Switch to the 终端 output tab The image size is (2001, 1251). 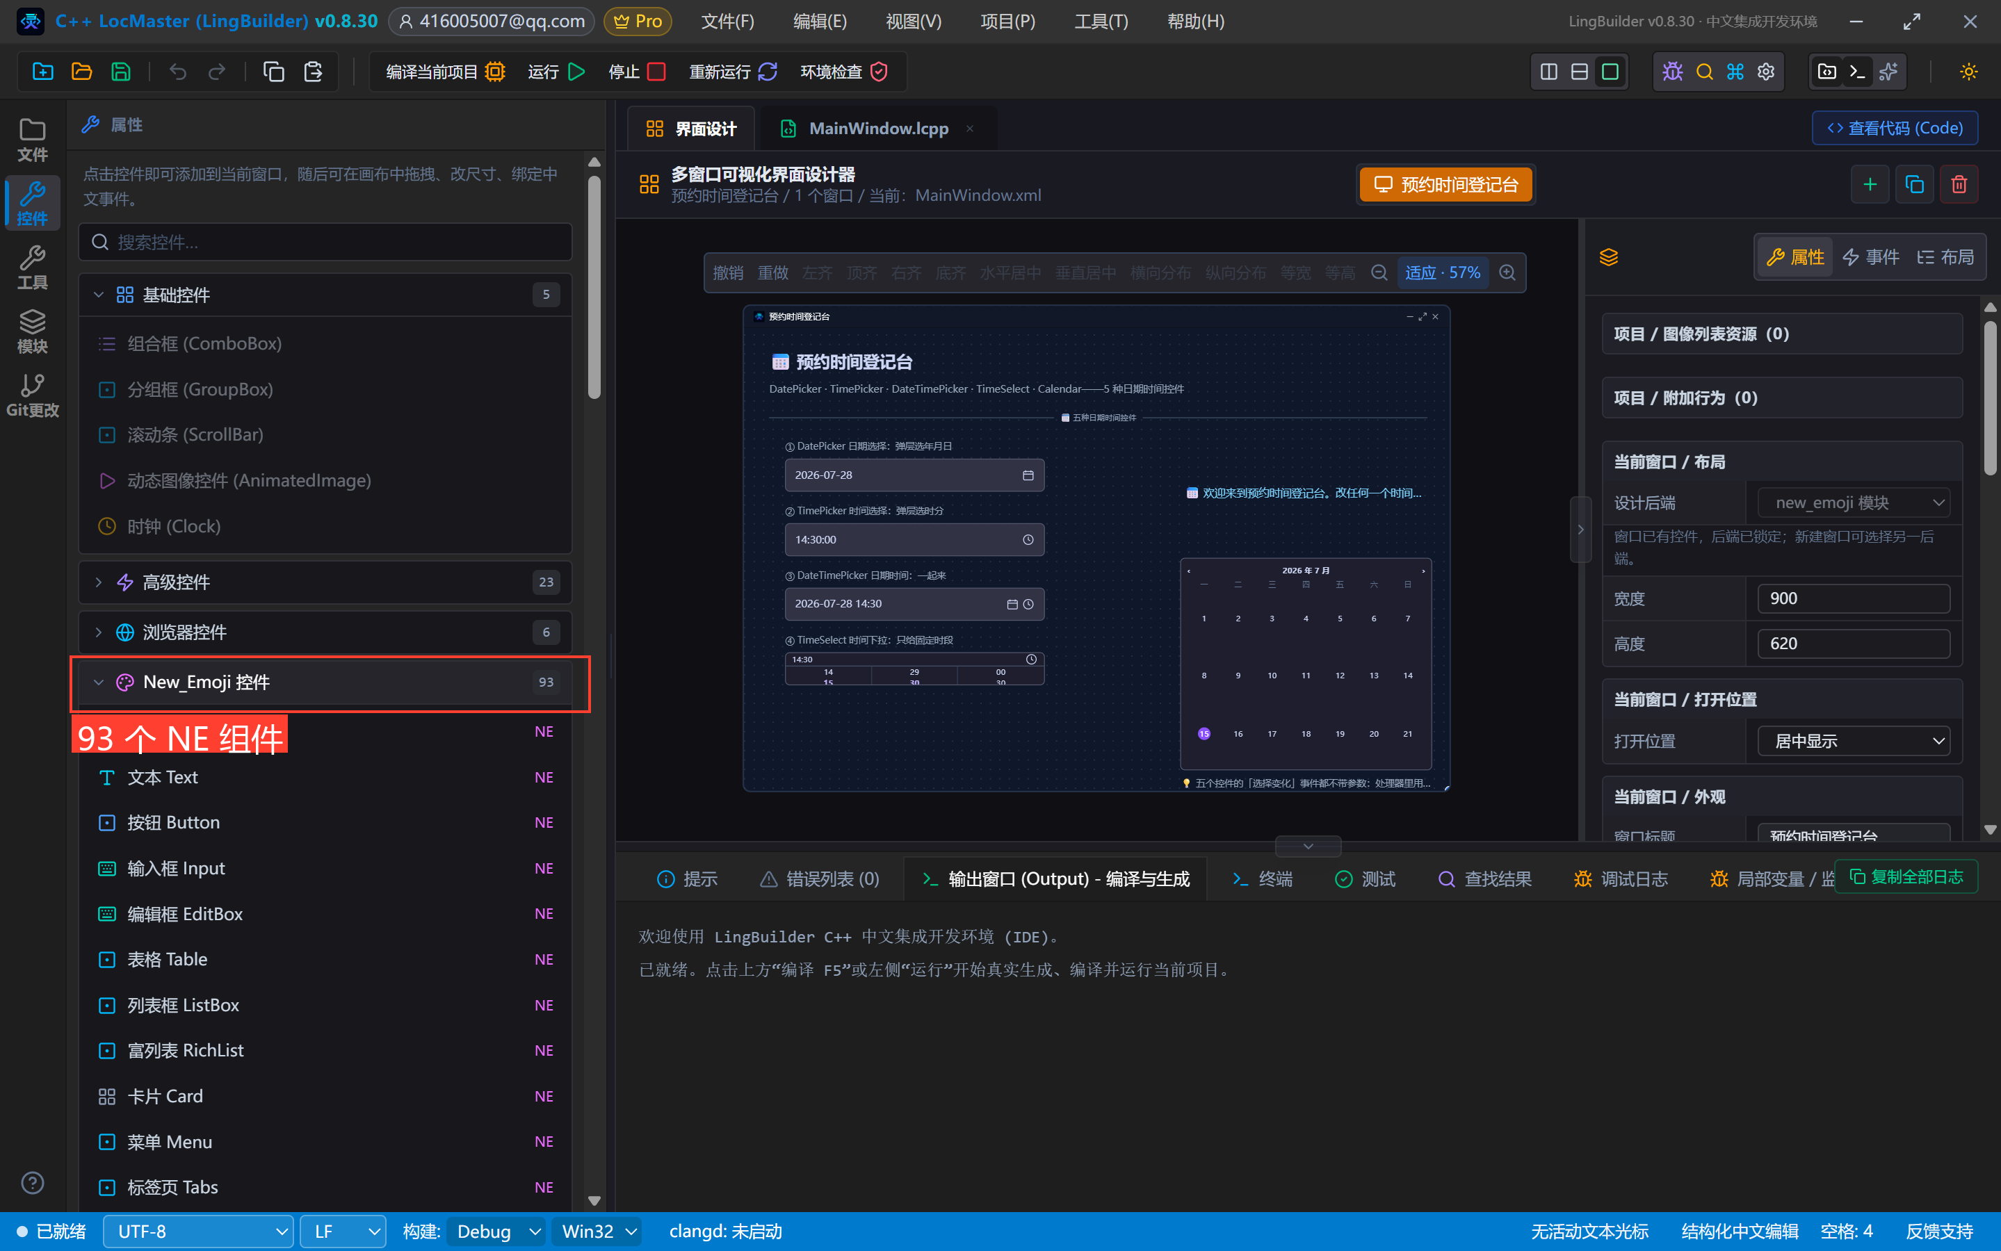point(1262,878)
